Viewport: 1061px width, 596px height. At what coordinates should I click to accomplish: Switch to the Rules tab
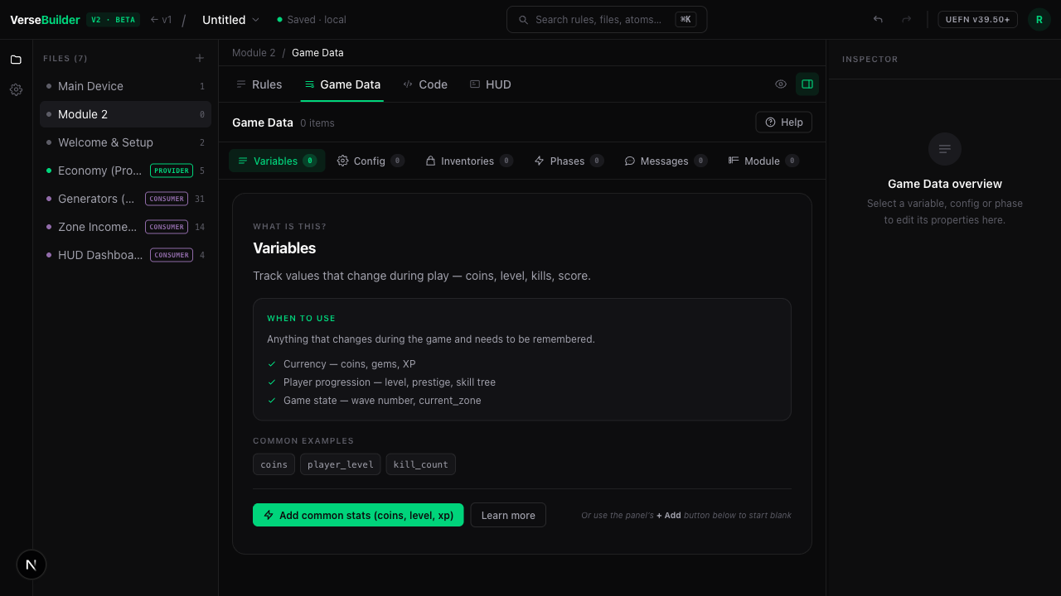point(259,84)
